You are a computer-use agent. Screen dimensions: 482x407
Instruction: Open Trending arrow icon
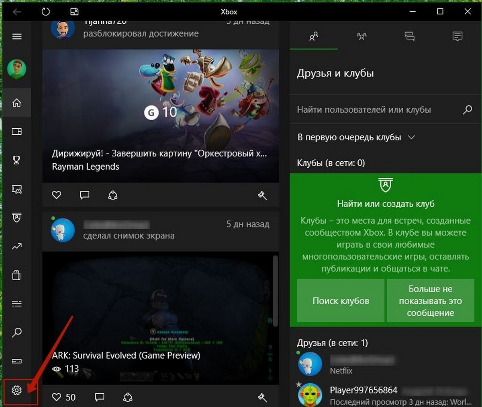(x=16, y=247)
